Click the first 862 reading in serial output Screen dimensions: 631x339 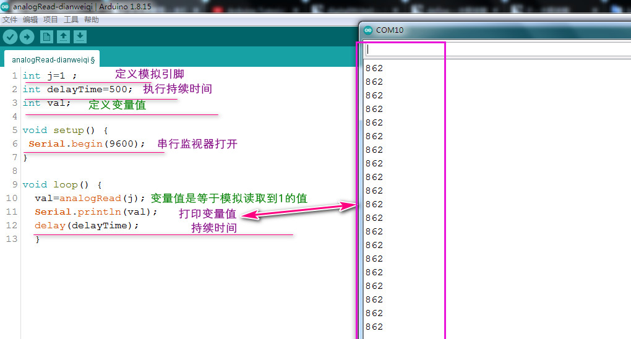tap(374, 68)
